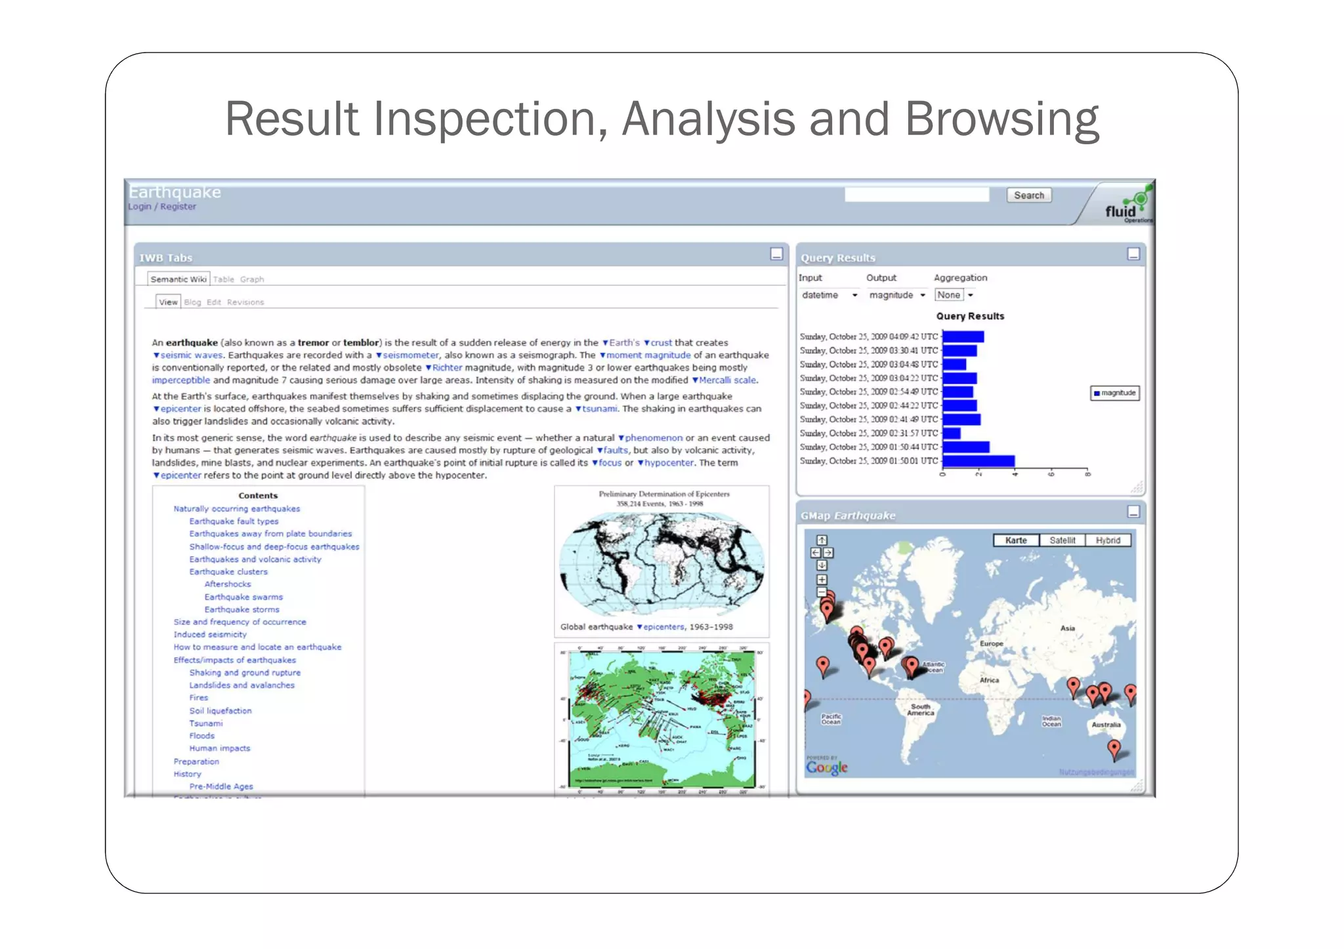Viewport: 1344px width, 949px height.
Task: Pan the GMap down with the down arrow
Action: click(x=822, y=565)
